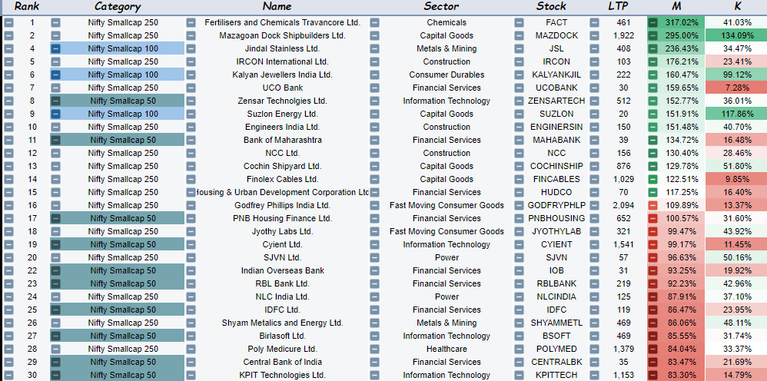Select the 99.12% K value cell
The image size is (767, 381).
tap(736, 75)
